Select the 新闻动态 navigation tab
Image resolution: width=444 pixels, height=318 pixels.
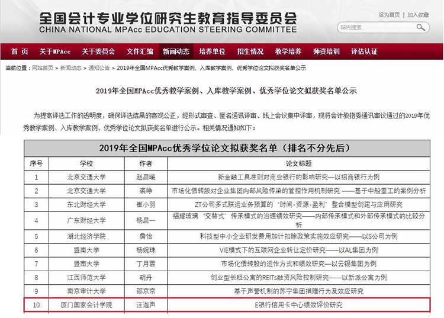point(176,52)
